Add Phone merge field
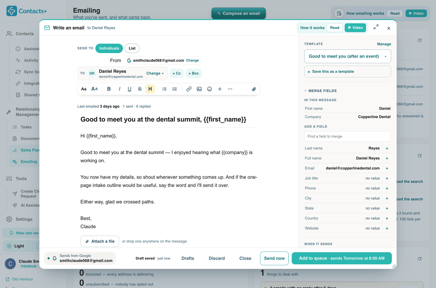This screenshot has width=436, height=288. point(387,188)
